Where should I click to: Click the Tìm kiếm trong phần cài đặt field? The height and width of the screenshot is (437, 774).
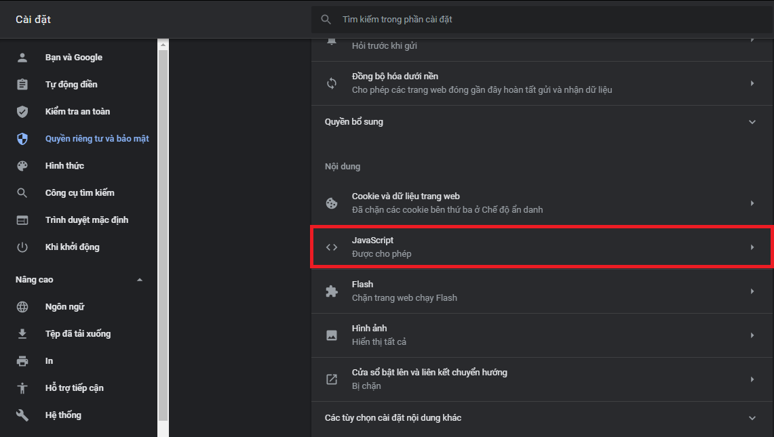(542, 19)
